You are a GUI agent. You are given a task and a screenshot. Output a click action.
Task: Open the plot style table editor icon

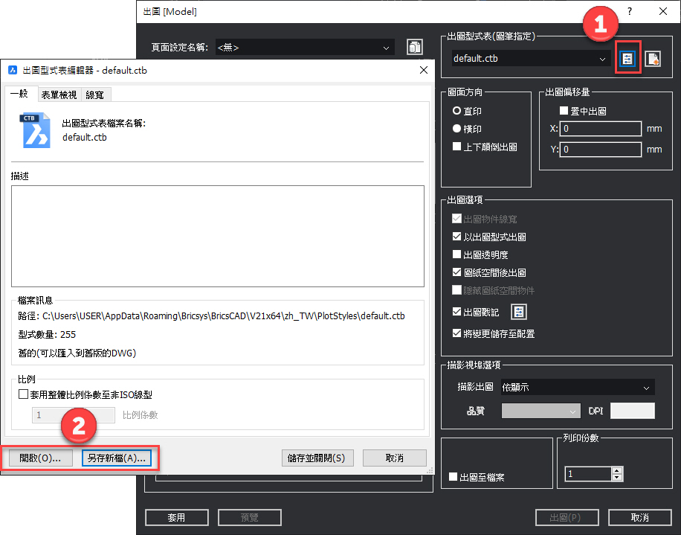point(627,59)
